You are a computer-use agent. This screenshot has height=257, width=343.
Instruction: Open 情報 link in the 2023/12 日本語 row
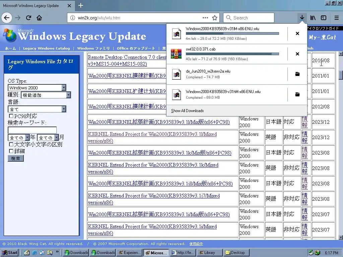pyautogui.click(x=305, y=122)
